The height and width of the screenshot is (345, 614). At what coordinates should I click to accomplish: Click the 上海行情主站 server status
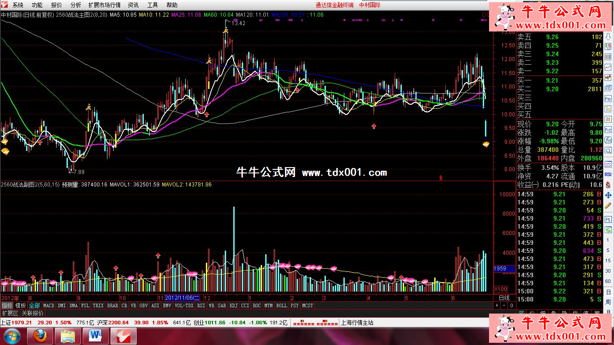point(357,323)
